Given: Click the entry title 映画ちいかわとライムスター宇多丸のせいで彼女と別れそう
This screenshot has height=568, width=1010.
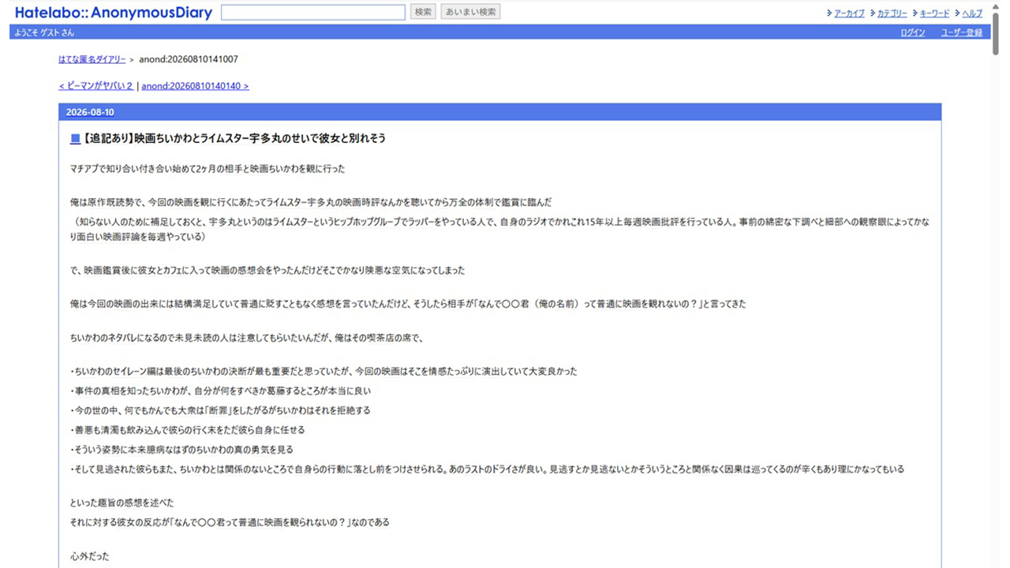Looking at the screenshot, I should tap(234, 139).
